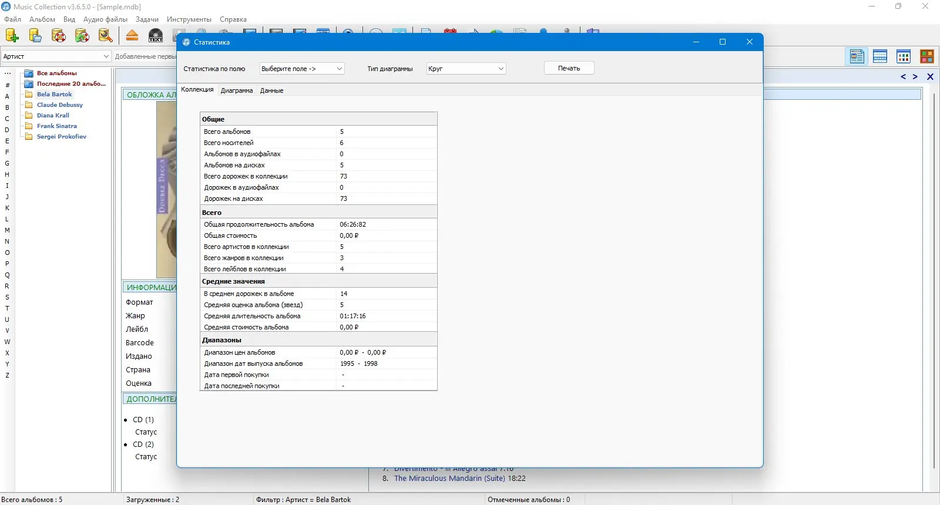The image size is (940, 505).
Task: Click status bar entry Фильтр : Артист = Bela Bartok
Action: click(x=303, y=500)
